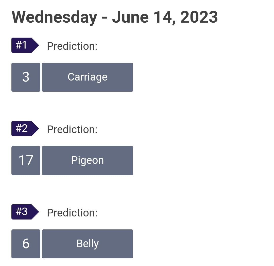Click the word Wednesday in the heading
Viewport: 274px width, 266px height.
click(x=54, y=18)
